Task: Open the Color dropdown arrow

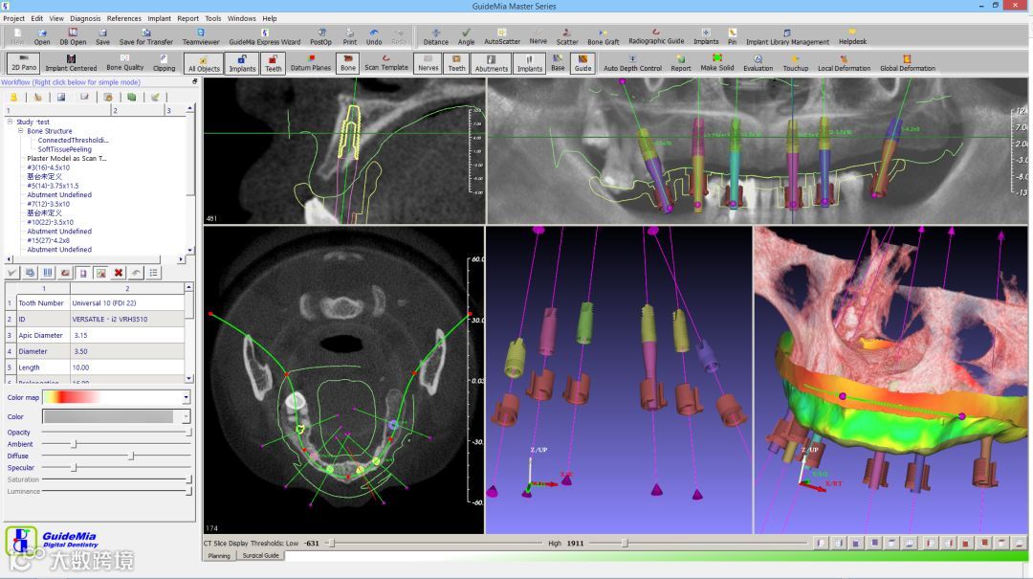Action: click(186, 416)
